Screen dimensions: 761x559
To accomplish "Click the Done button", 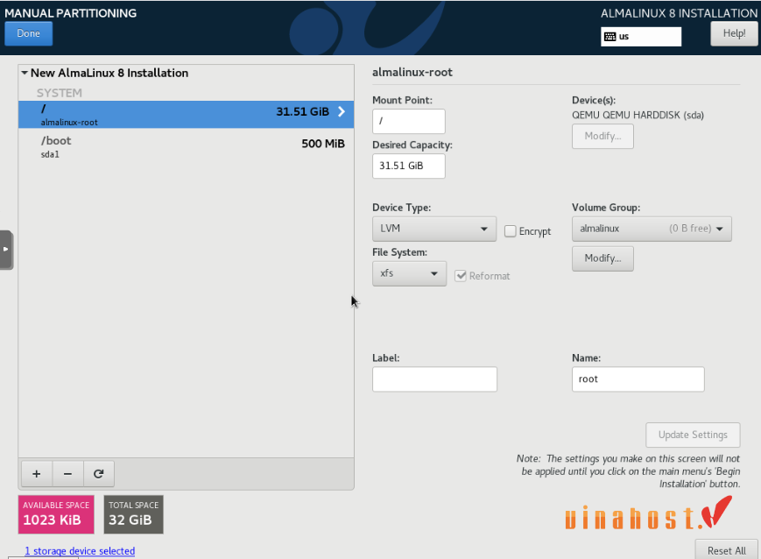I will pos(28,33).
